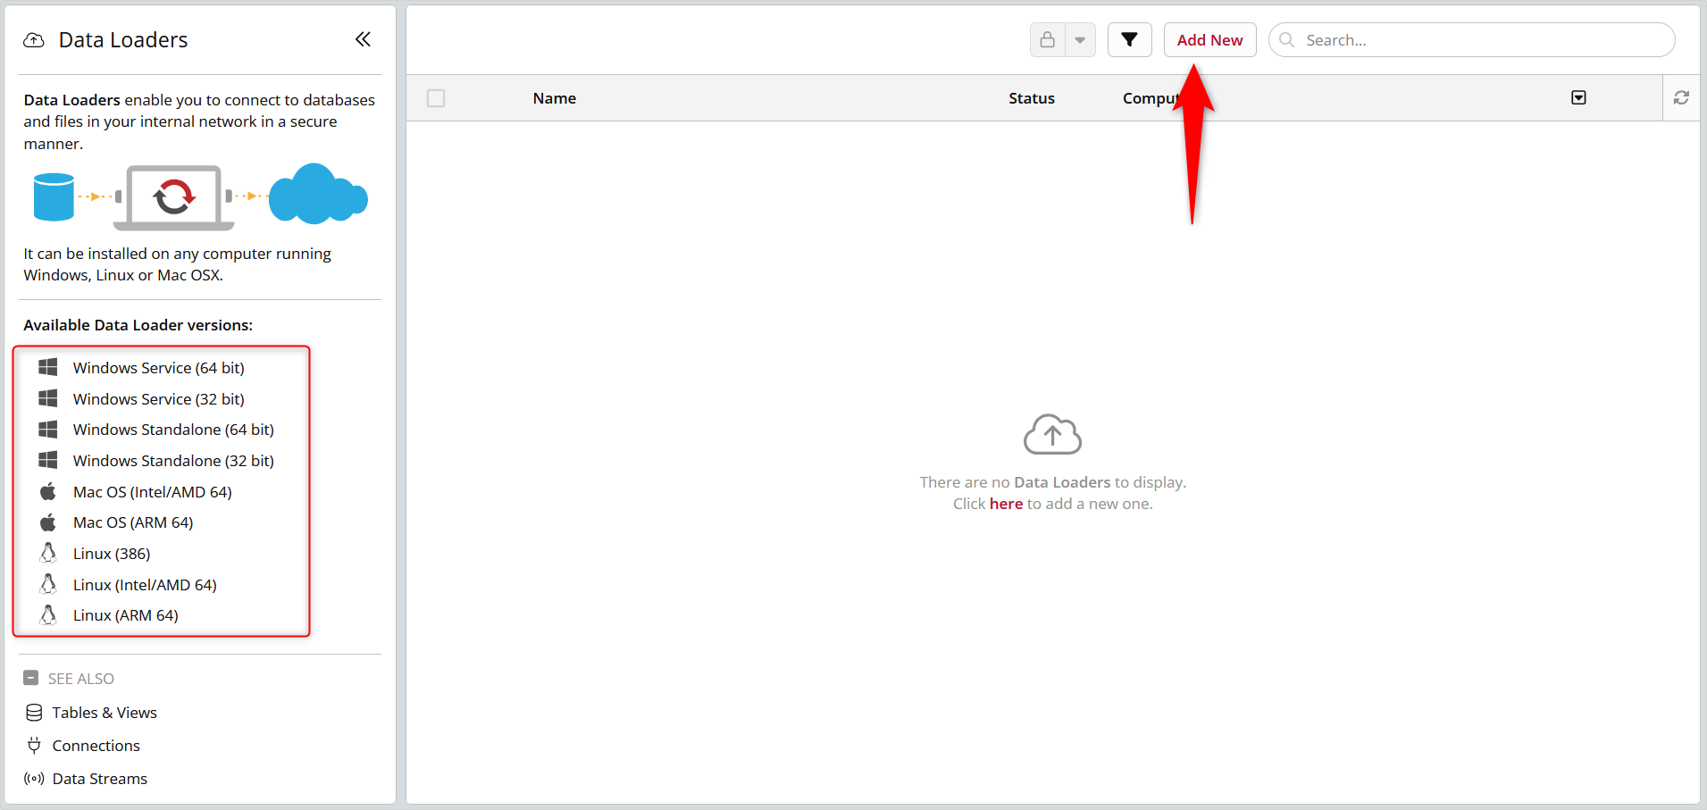Screen dimensions: 1707x810
Task: Download Windows Standalone (32 bit) loader
Action: (173, 461)
